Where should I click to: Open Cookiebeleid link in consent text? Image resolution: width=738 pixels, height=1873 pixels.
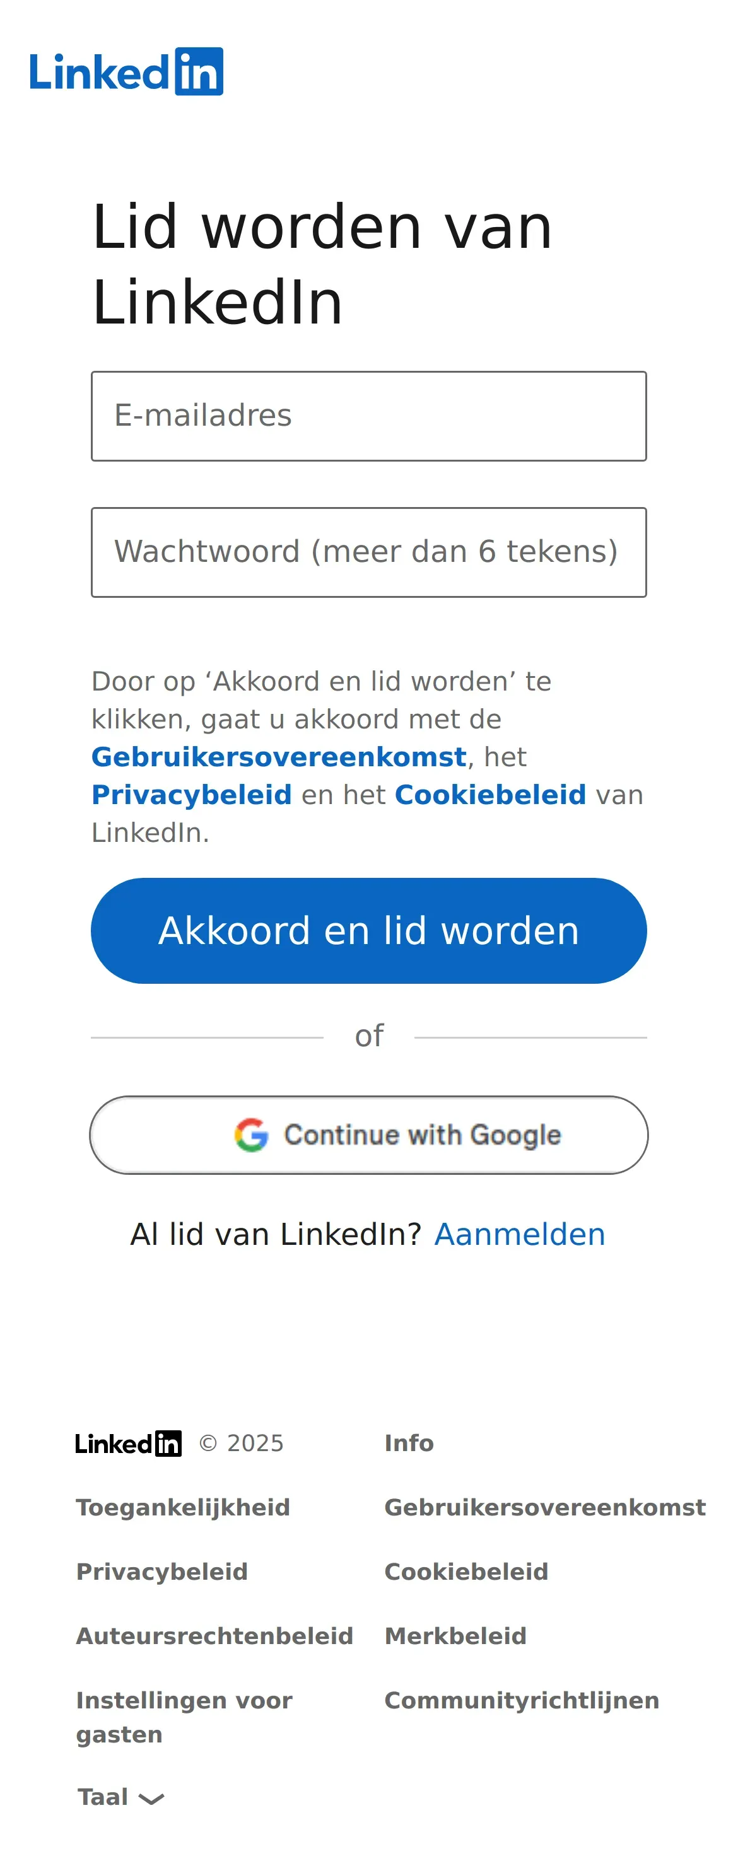click(x=490, y=795)
